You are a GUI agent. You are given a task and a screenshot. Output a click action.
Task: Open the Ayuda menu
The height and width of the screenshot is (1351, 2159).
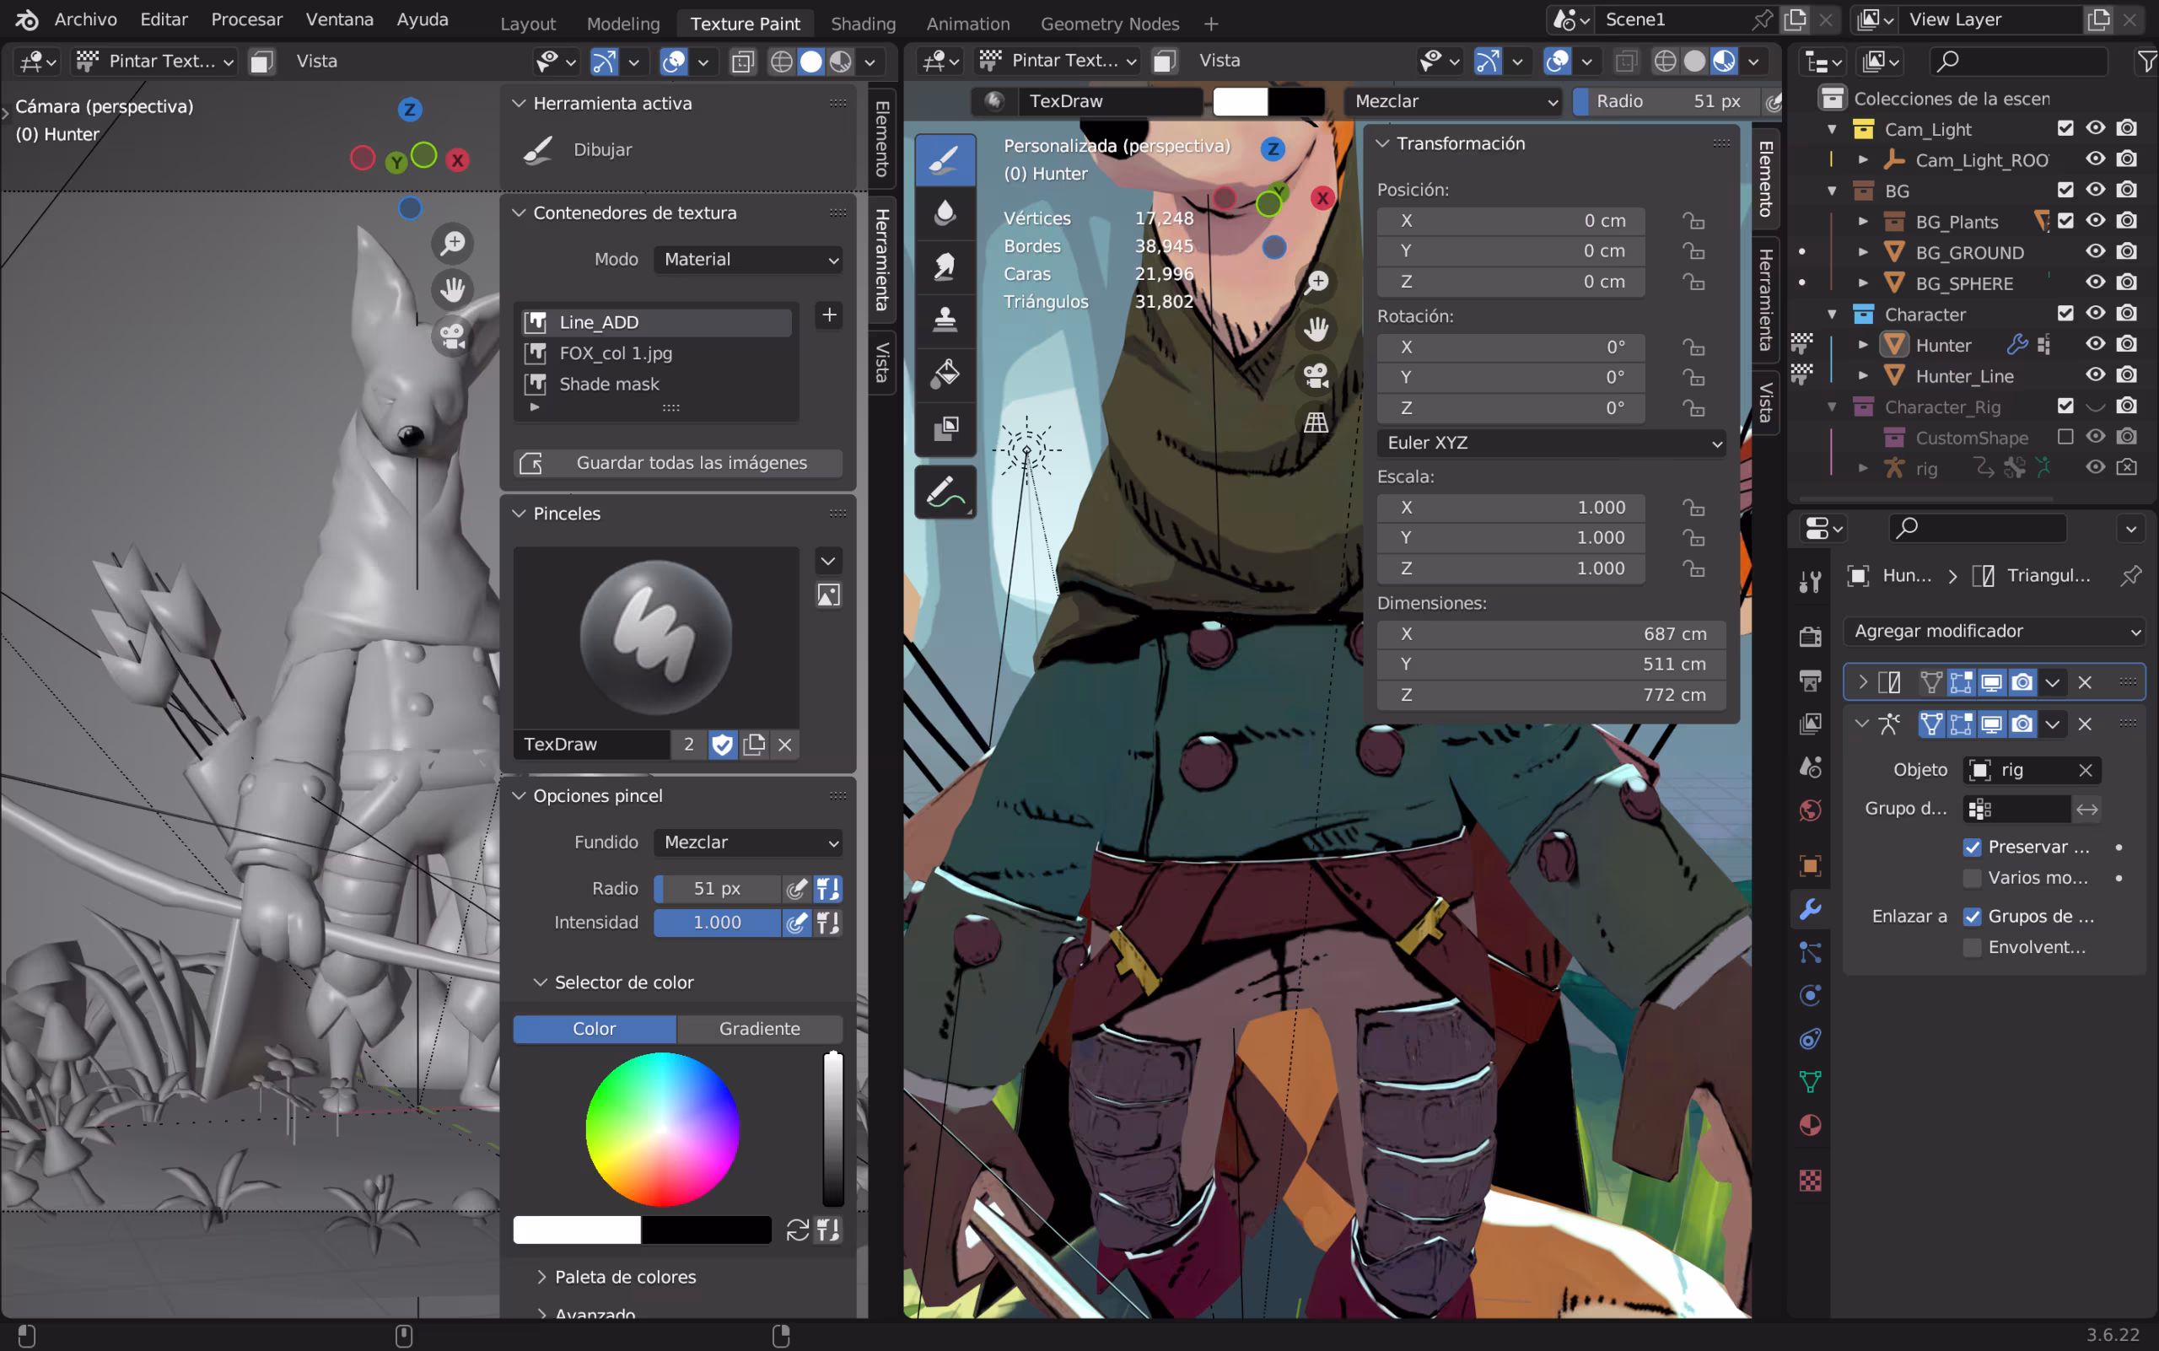pos(422,19)
